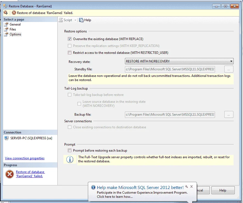Click the bottom Help button
Image resolution: width=243 pixels, height=203 pixels.
(x=223, y=190)
